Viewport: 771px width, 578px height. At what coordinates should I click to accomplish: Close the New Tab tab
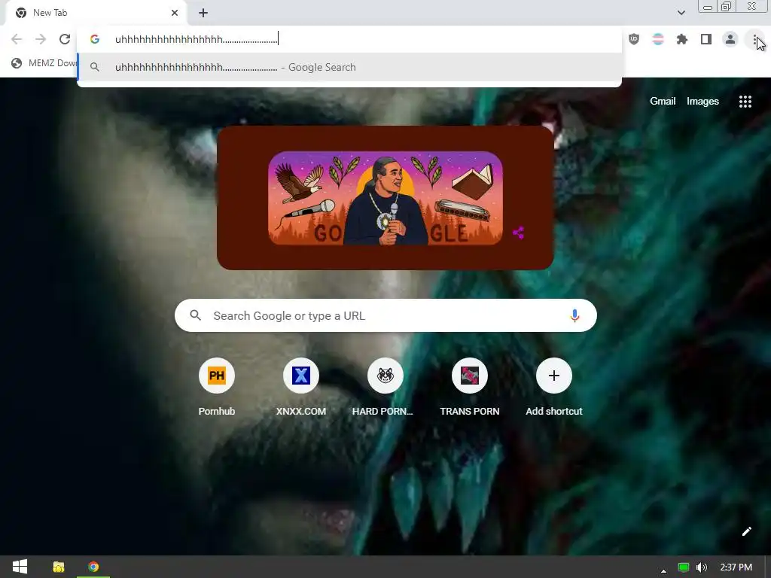point(175,13)
